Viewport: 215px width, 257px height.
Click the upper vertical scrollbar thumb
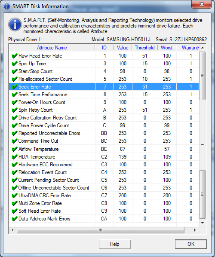tap(203, 76)
